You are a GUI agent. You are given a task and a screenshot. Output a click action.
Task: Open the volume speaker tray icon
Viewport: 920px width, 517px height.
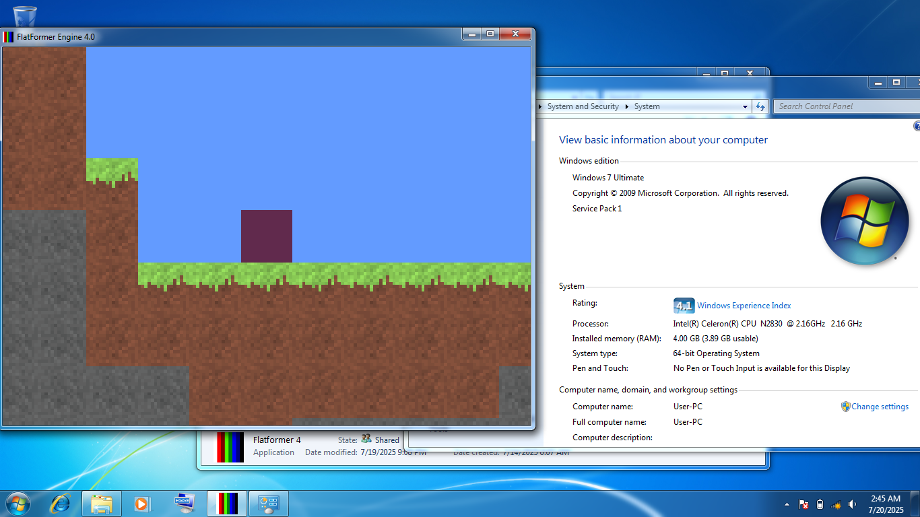click(x=853, y=504)
